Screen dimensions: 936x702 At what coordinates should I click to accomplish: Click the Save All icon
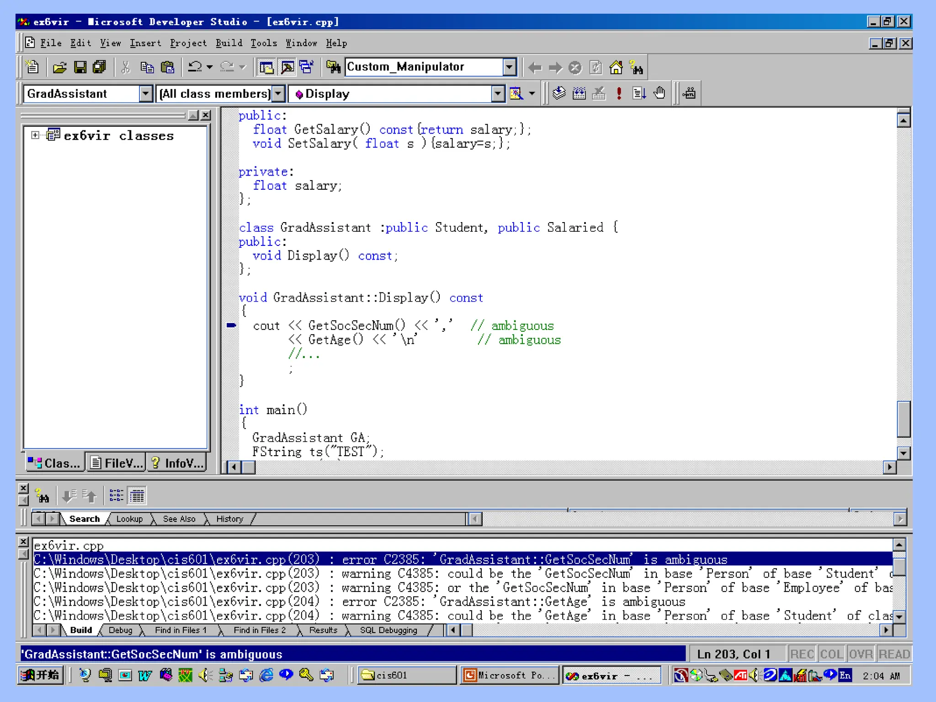click(x=100, y=68)
